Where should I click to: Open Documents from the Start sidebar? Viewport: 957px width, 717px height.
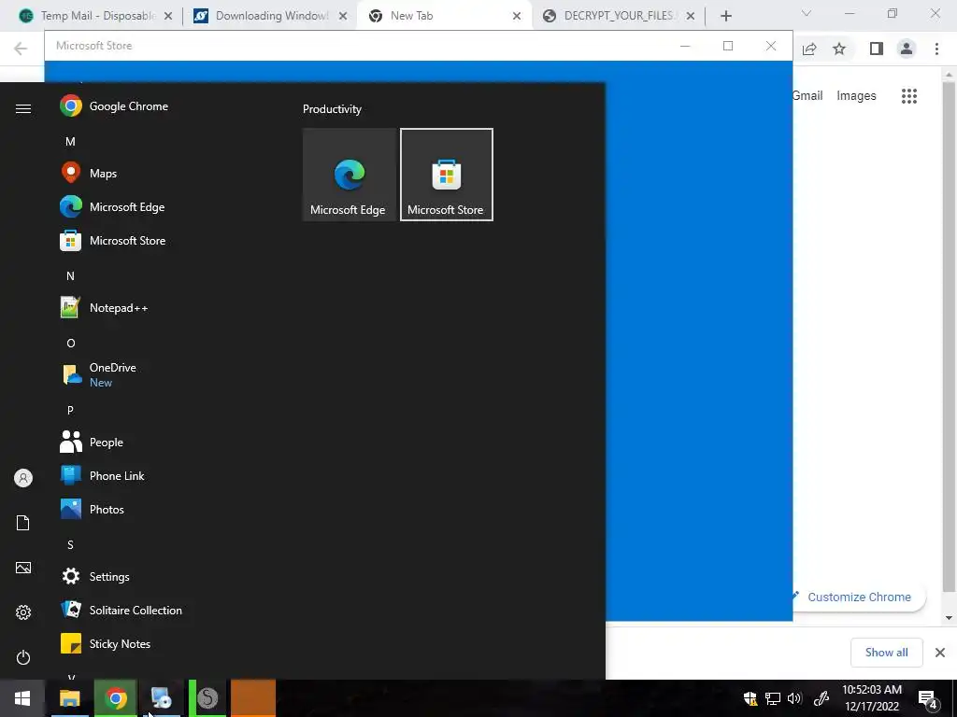point(23,523)
